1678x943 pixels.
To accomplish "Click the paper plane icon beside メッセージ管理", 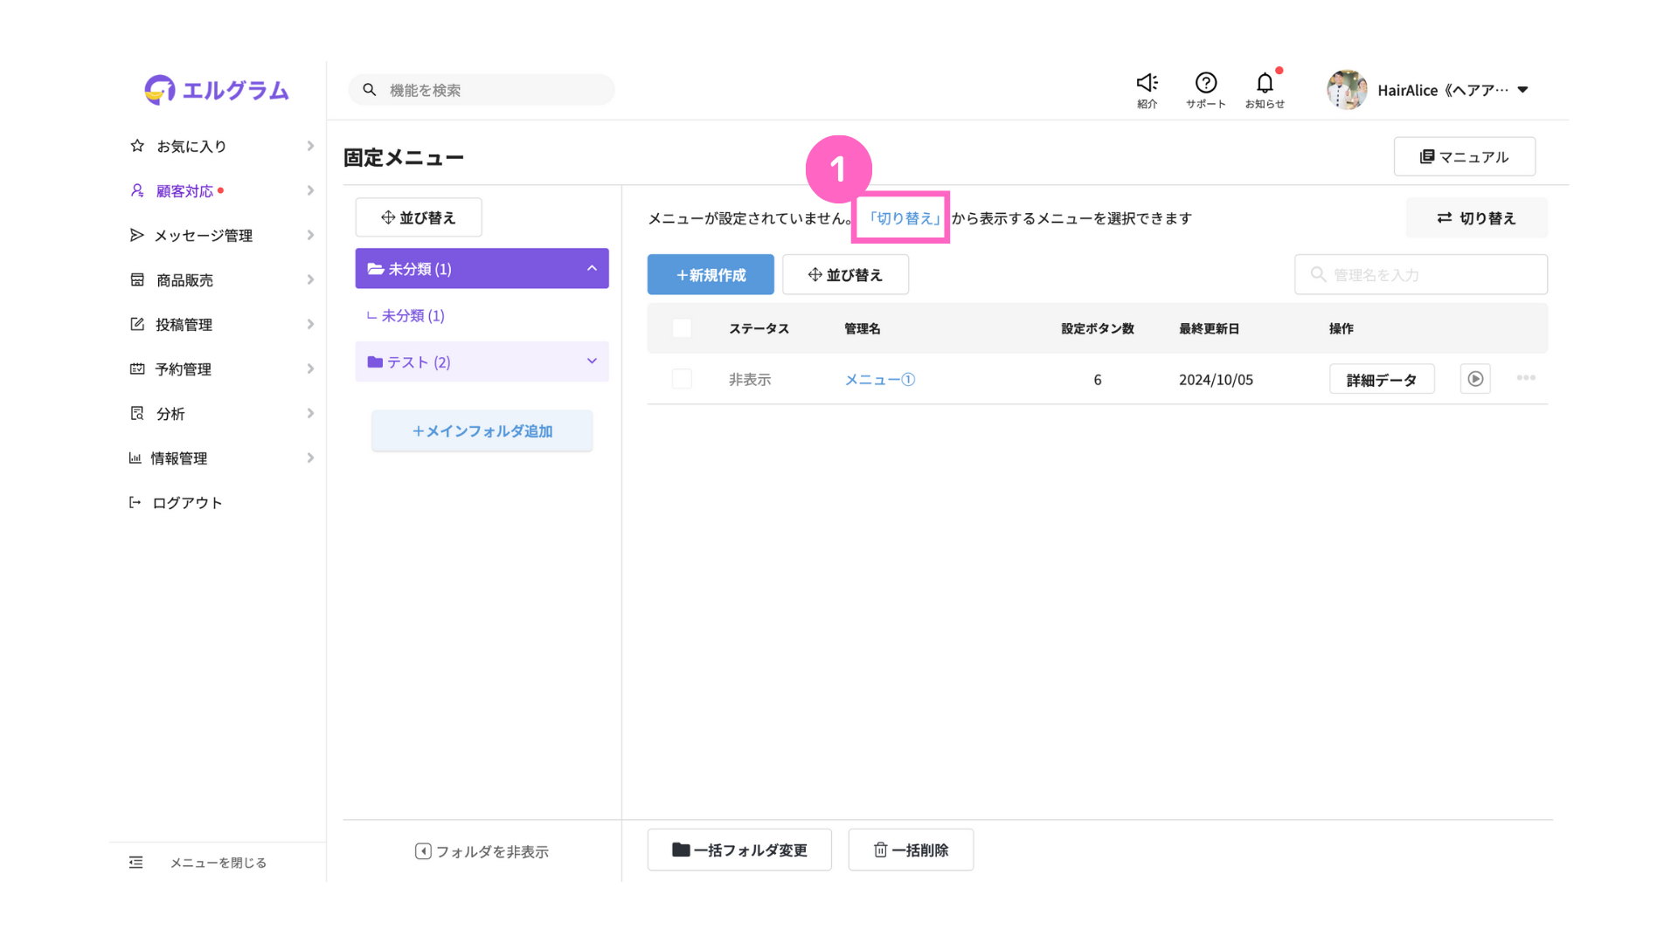I will point(136,235).
